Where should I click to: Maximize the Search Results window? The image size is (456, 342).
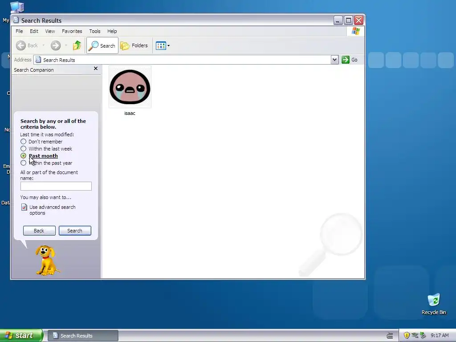click(x=348, y=20)
